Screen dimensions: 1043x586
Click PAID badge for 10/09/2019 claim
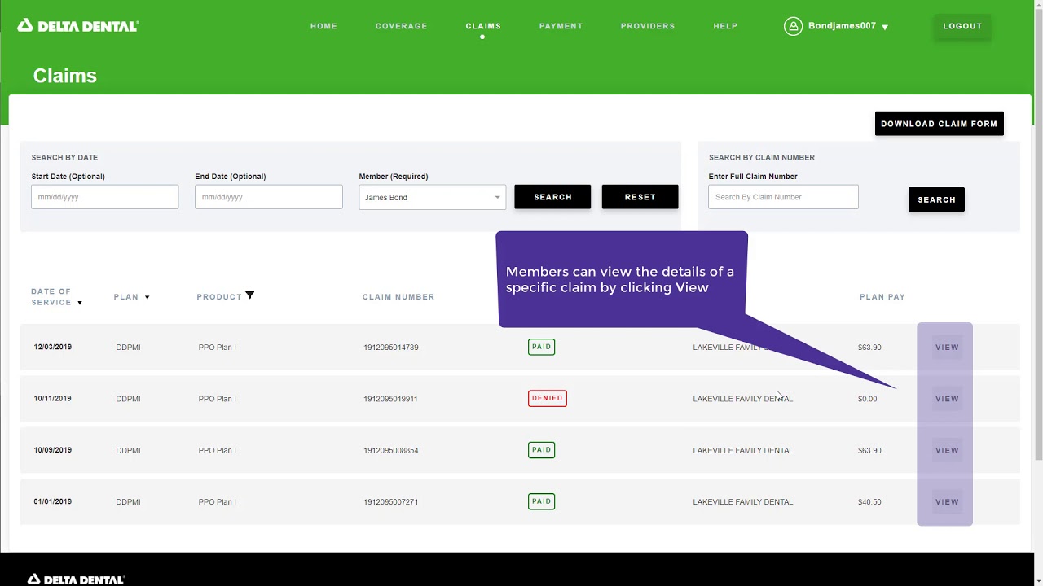541,449
